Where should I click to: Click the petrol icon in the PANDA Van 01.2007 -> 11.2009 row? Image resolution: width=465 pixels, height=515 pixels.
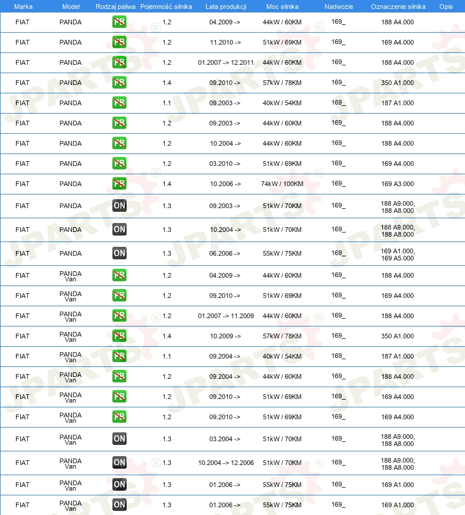[x=119, y=316]
